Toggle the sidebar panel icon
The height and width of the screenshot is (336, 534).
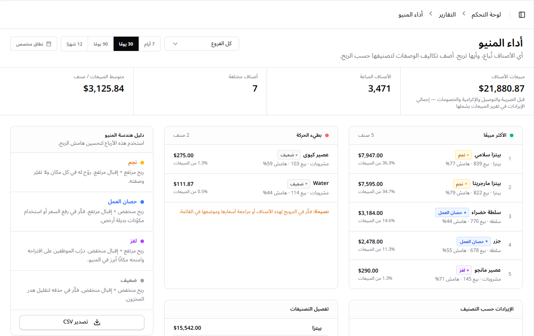522,15
